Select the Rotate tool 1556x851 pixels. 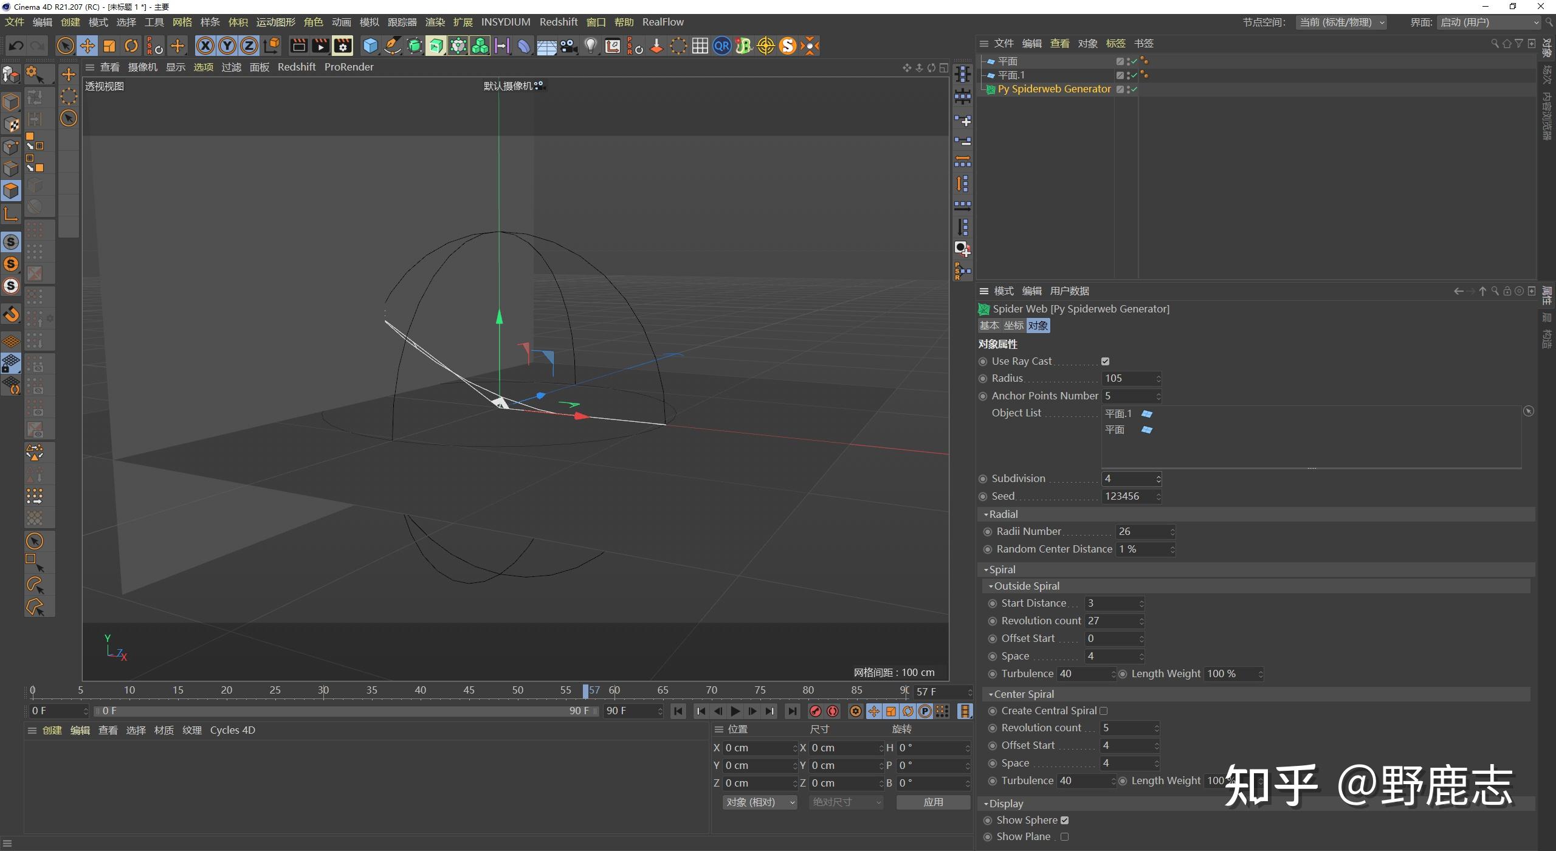[x=131, y=46]
